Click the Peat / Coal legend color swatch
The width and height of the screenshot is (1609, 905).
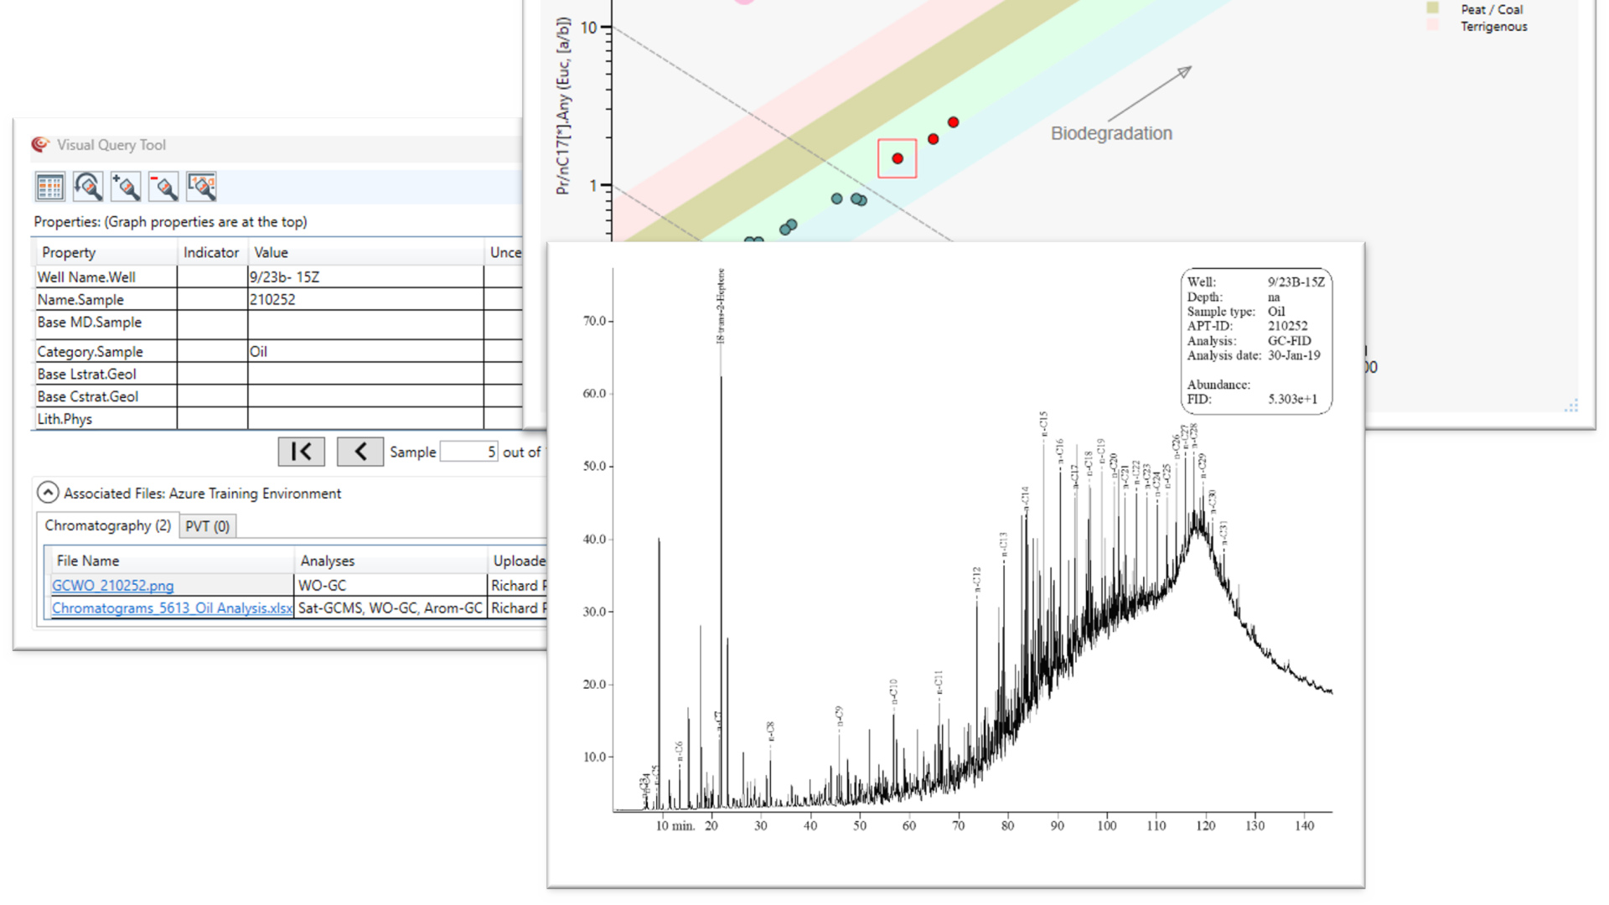pos(1433,8)
